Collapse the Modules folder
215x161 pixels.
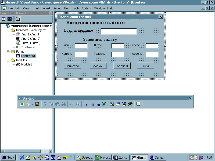point(8,60)
